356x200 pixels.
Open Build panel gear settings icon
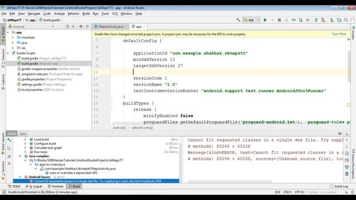click(x=340, y=133)
